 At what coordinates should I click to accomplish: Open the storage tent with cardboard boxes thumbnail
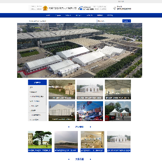[x=62, y=90]
